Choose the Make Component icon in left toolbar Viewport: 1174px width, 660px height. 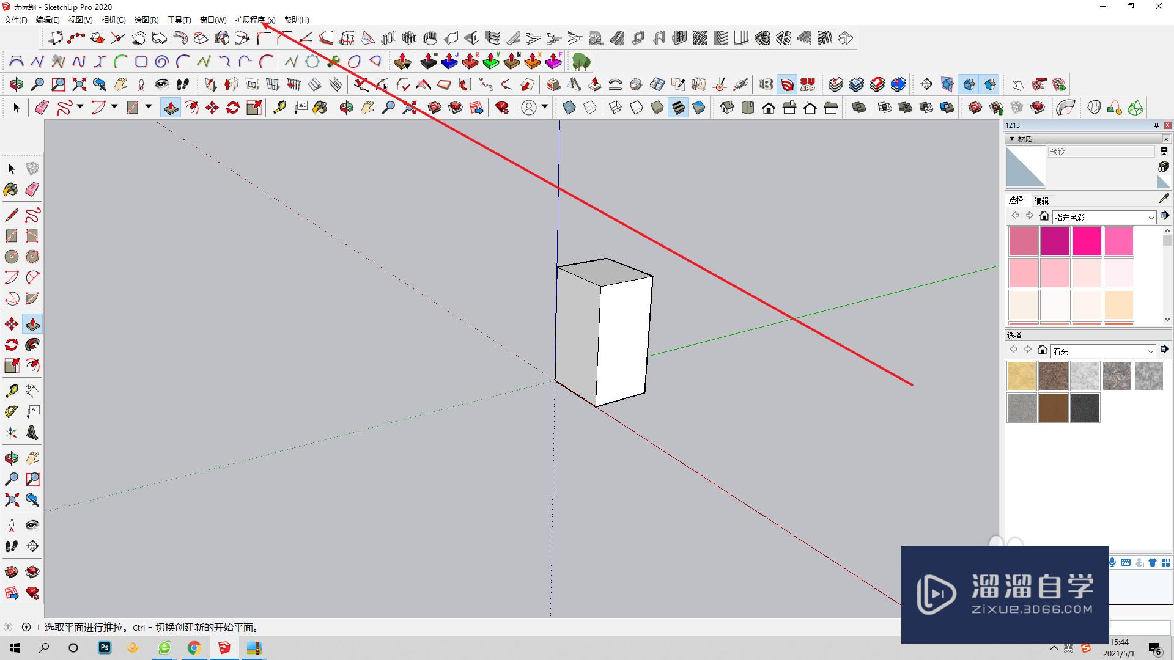pos(32,169)
